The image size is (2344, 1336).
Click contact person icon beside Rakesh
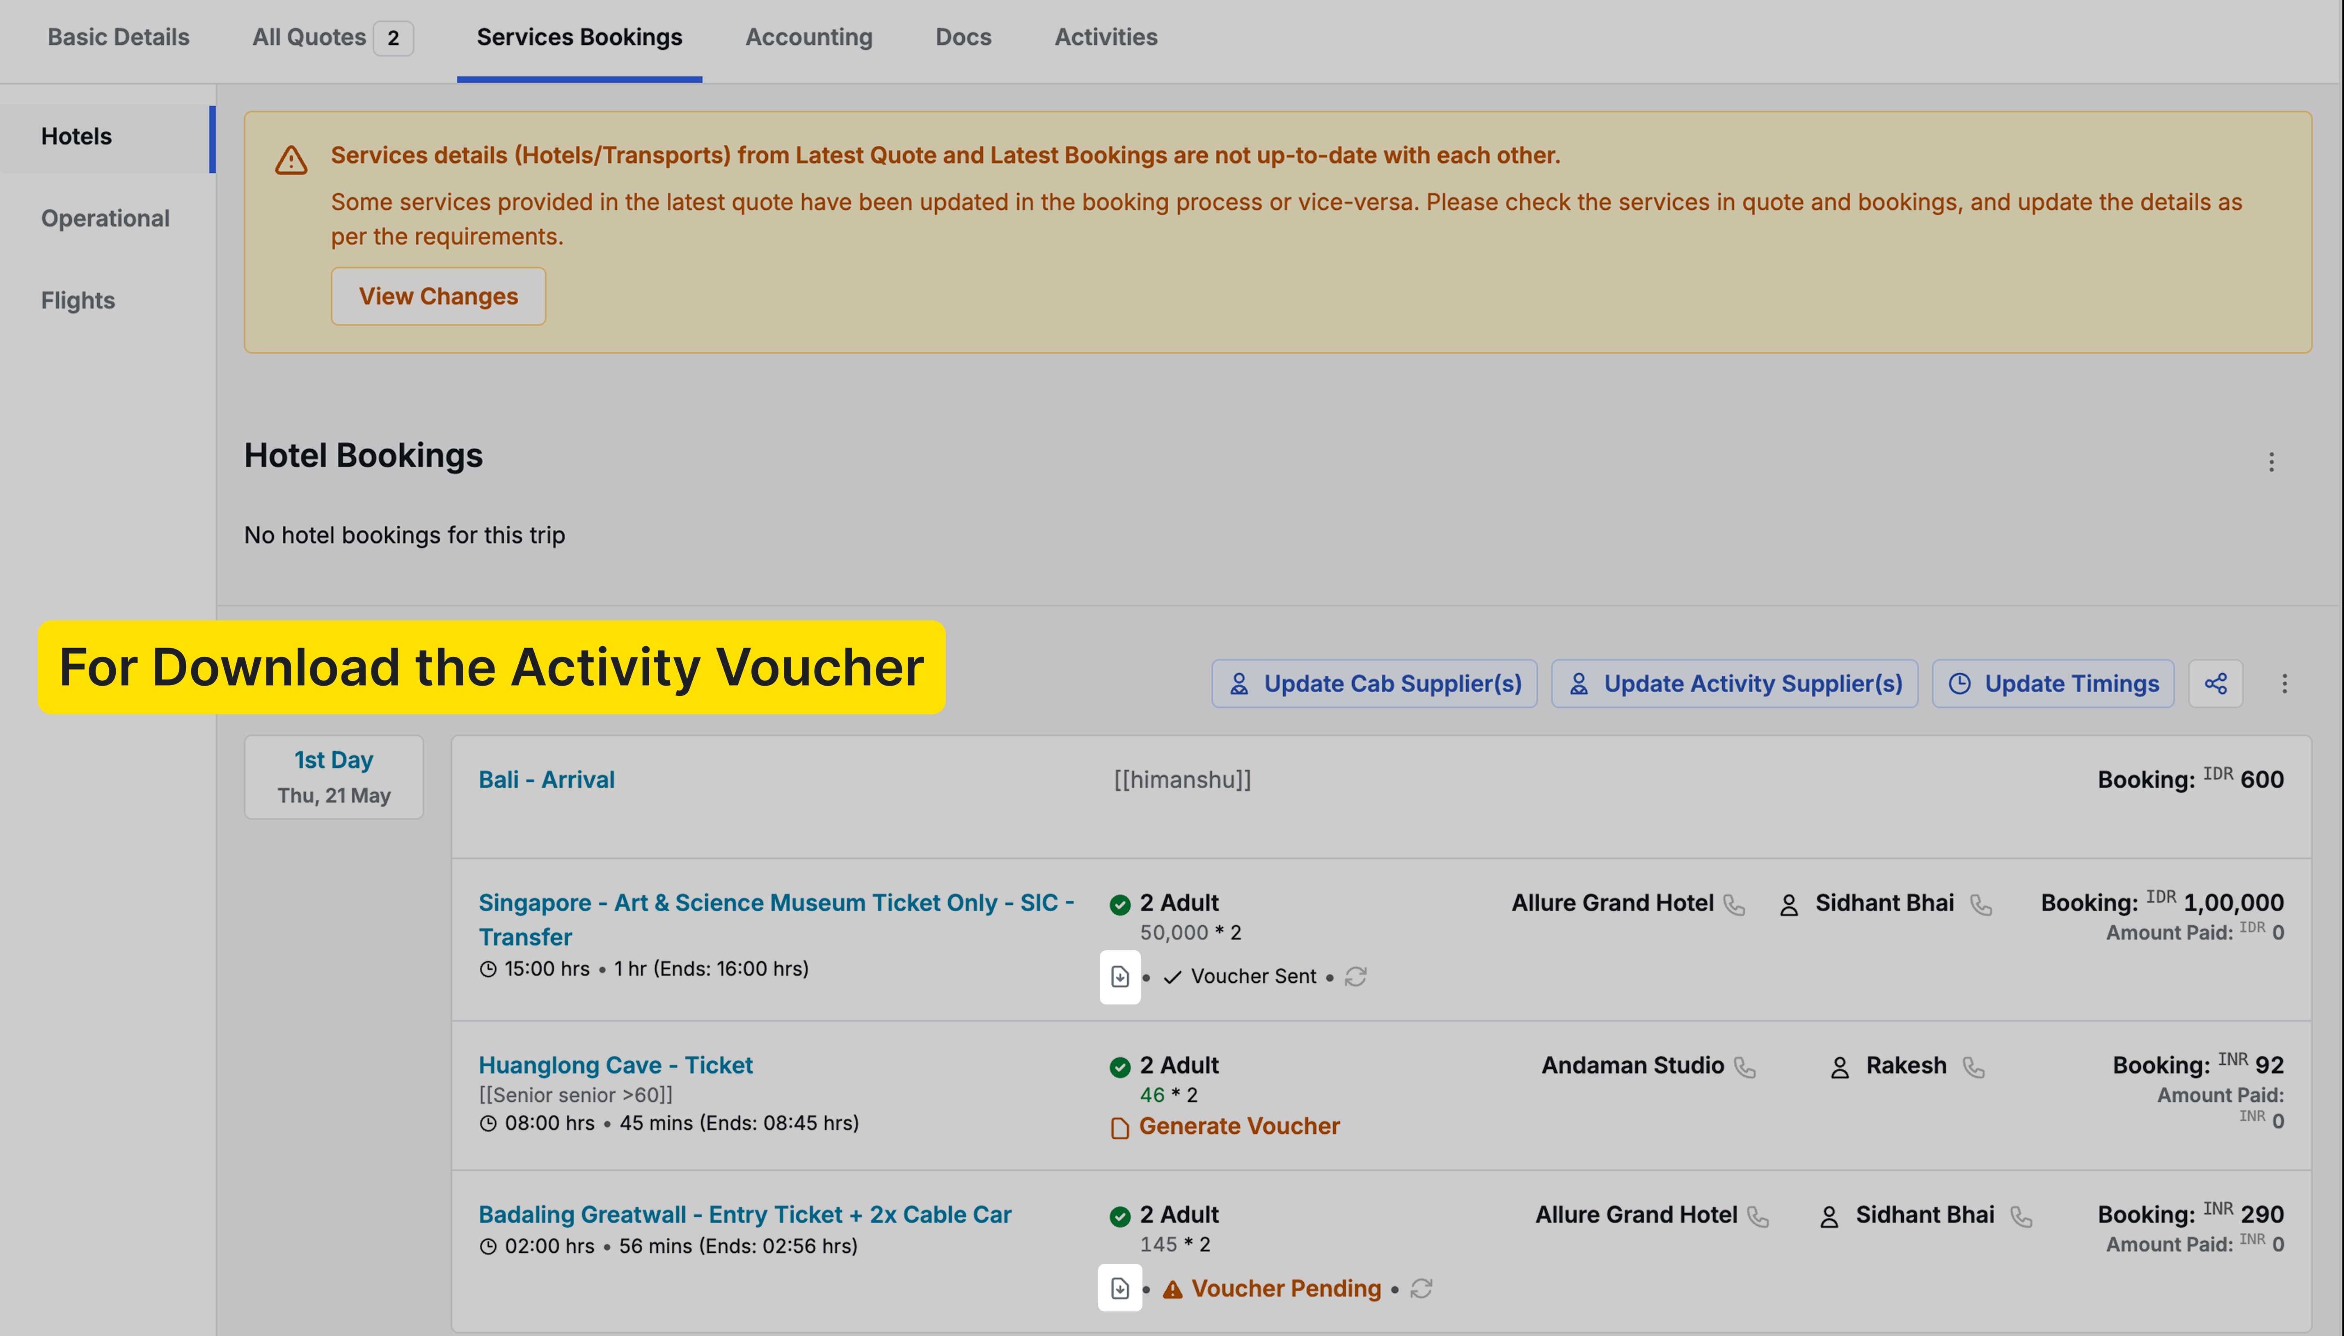click(x=1839, y=1067)
